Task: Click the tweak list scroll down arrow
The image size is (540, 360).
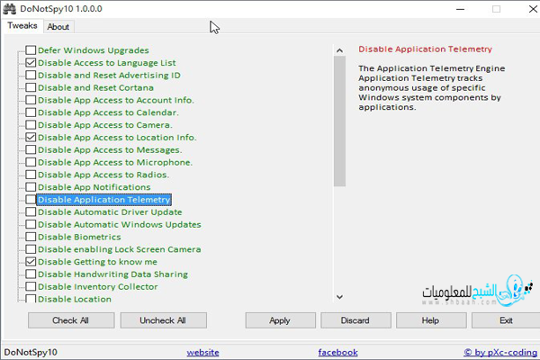Action: [x=339, y=297]
